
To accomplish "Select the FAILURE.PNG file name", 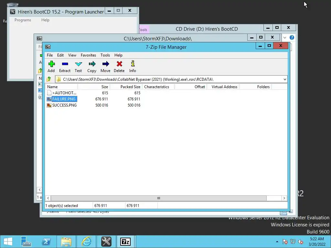I will [x=64, y=99].
